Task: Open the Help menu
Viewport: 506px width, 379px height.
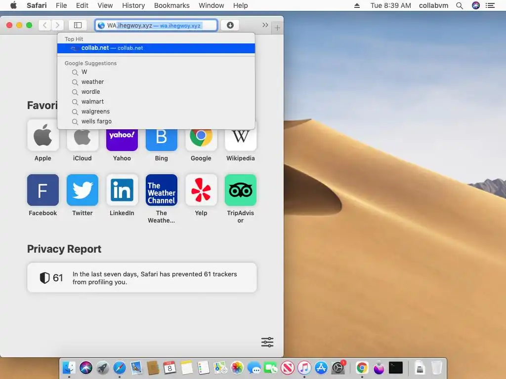Action: (241, 5)
